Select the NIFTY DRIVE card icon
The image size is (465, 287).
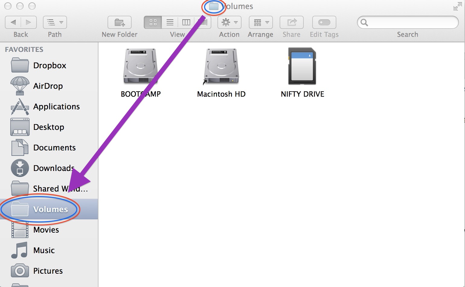(x=302, y=66)
